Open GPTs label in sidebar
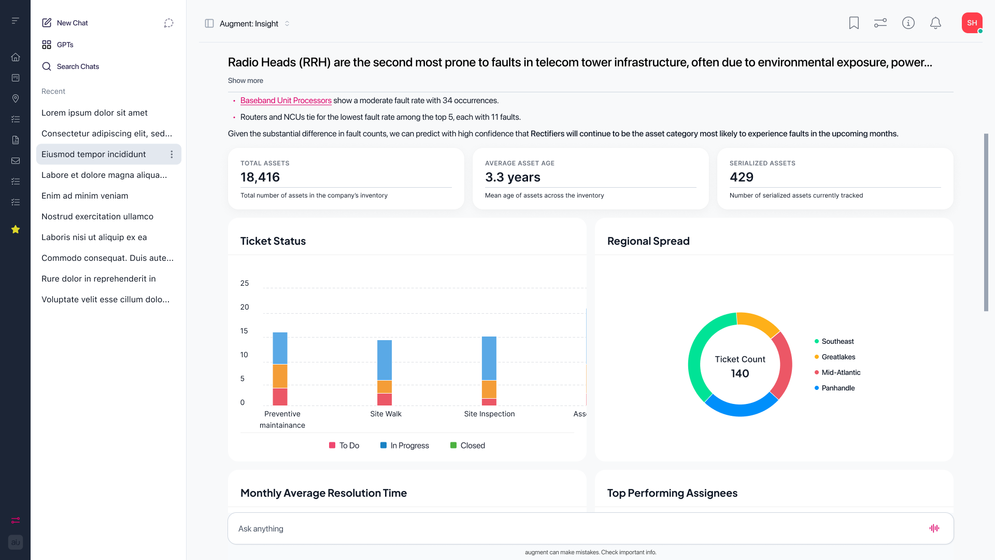 [65, 45]
